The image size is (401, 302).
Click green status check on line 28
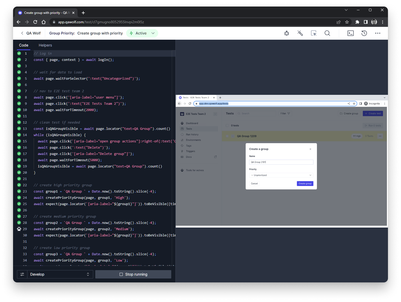click(x=19, y=223)
